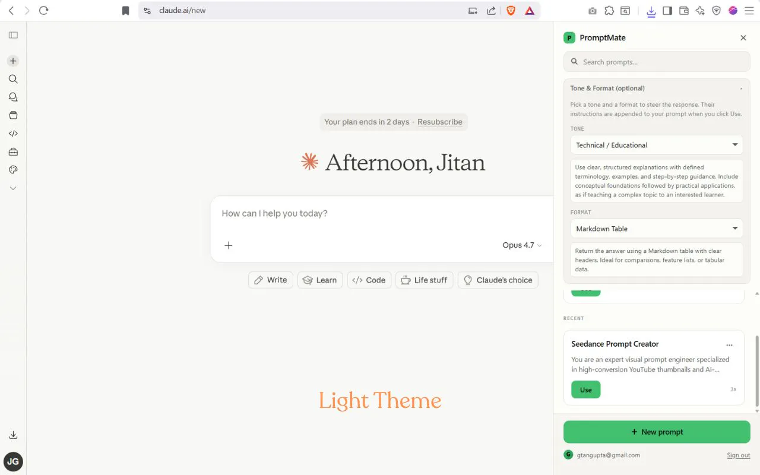Screen dimensions: 760x475
Task: Close the PromptMate panel
Action: [x=743, y=38]
